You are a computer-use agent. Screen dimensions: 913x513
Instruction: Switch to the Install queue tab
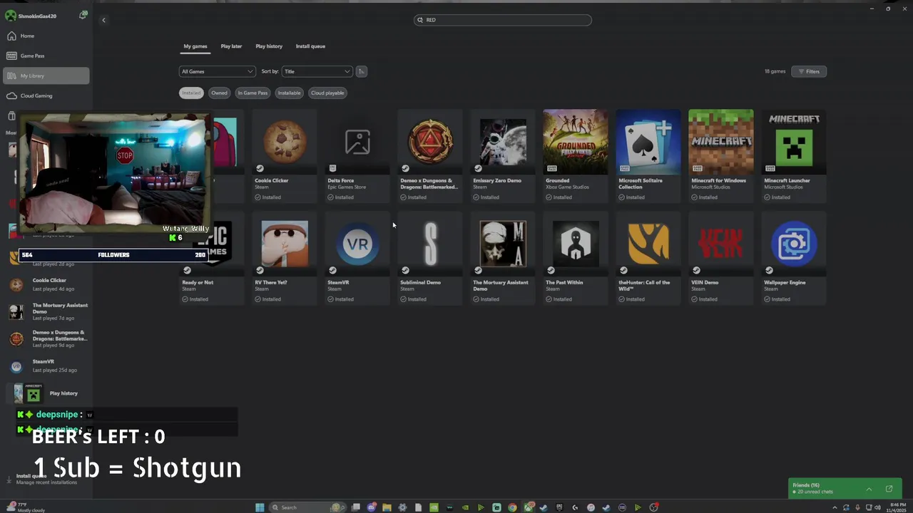click(310, 46)
